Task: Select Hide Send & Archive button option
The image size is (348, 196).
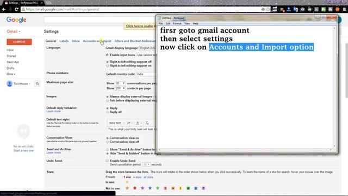Action: (108, 154)
